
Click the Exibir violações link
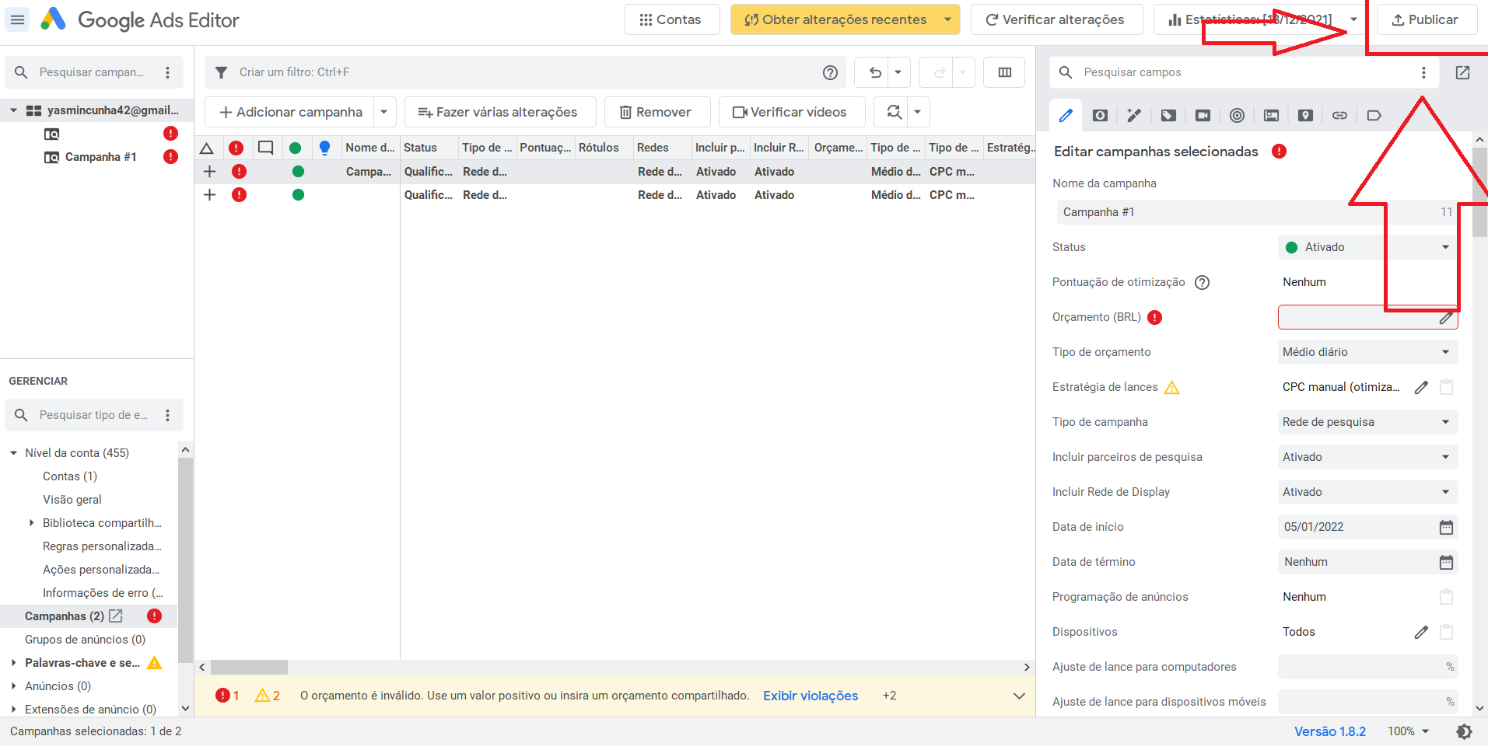tap(810, 696)
